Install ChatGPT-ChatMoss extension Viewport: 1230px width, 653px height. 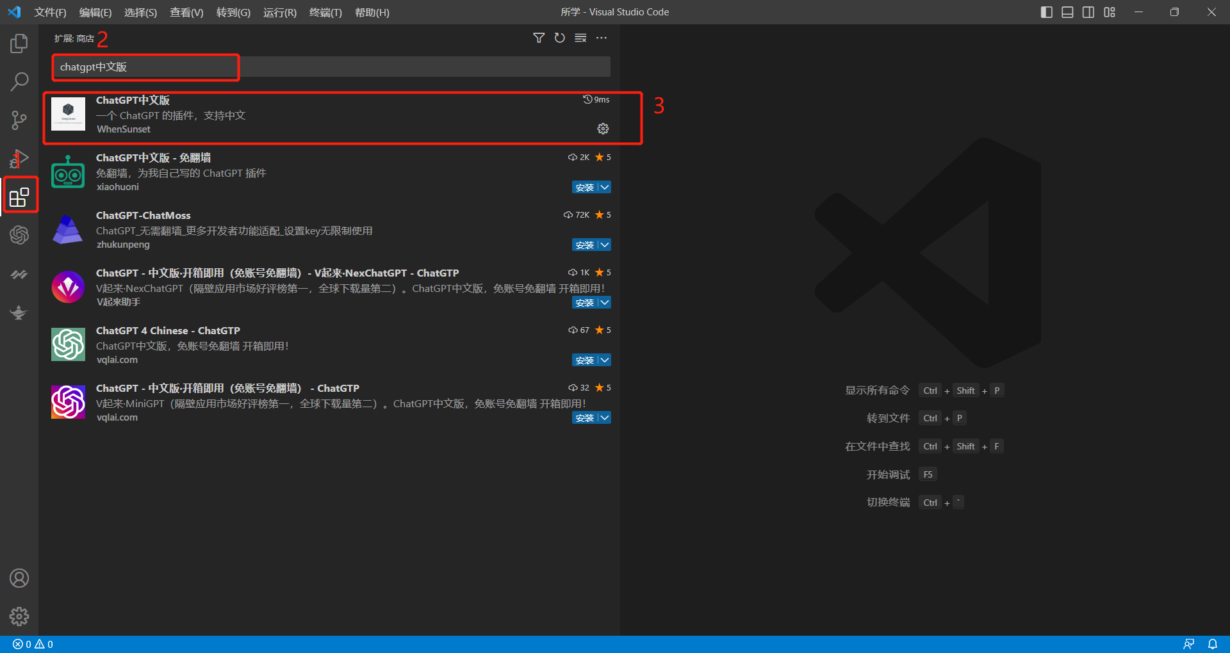585,245
